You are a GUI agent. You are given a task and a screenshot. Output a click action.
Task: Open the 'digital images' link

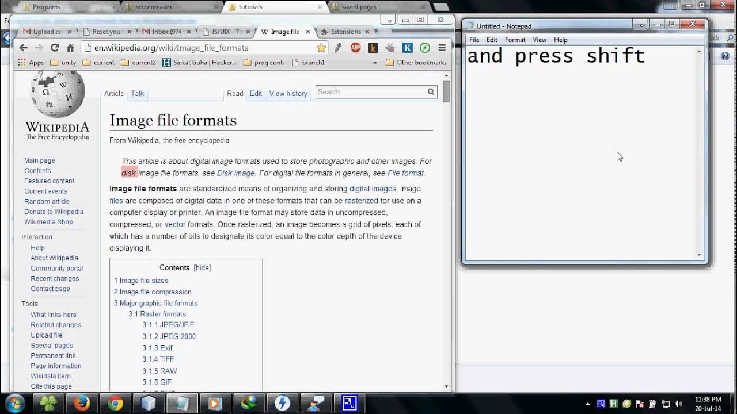click(x=373, y=189)
